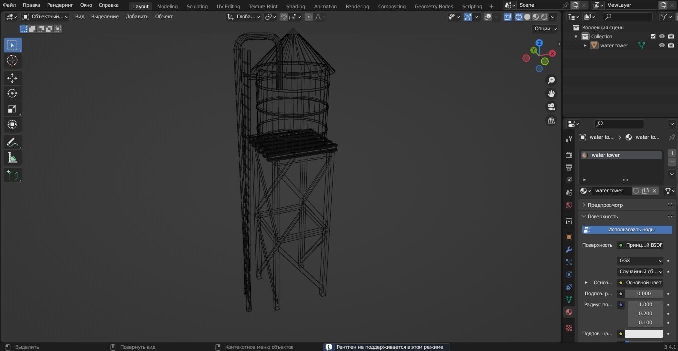Open the subsurface method dropdown
Screen dimensions: 678x351
tap(640, 272)
